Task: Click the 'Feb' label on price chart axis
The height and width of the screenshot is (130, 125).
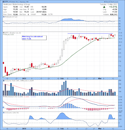Action: pos(62,78)
